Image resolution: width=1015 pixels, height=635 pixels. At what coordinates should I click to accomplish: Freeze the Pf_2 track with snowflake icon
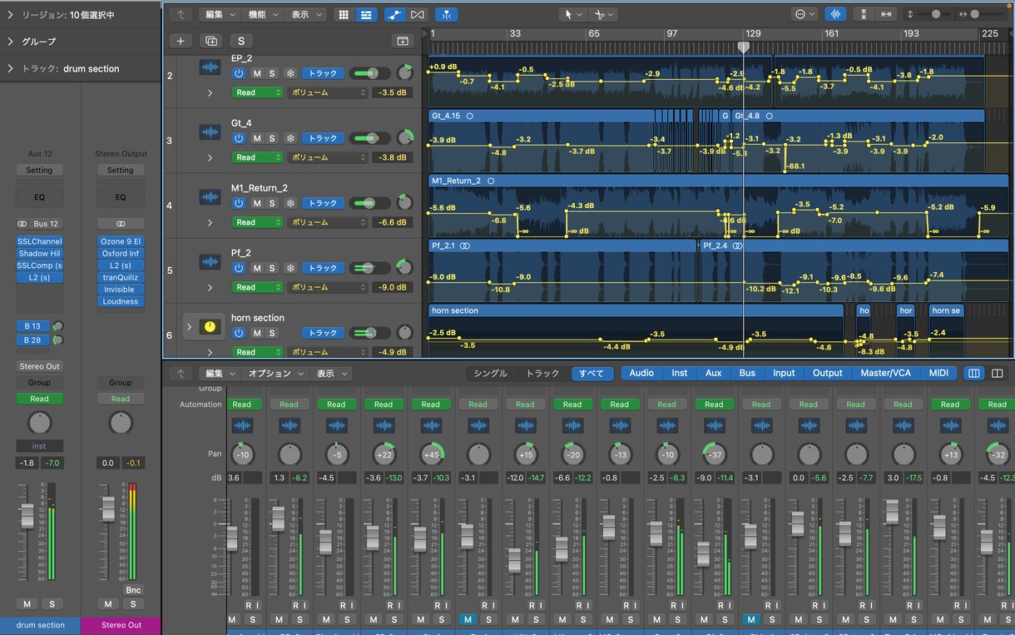tap(290, 268)
